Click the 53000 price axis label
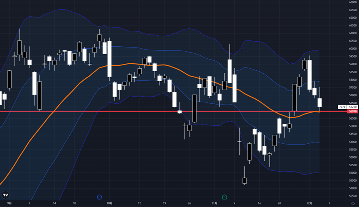The height and width of the screenshot is (207, 359). 353,157
